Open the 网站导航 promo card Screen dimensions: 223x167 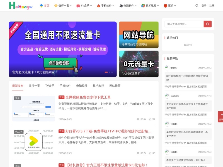coord(139,35)
